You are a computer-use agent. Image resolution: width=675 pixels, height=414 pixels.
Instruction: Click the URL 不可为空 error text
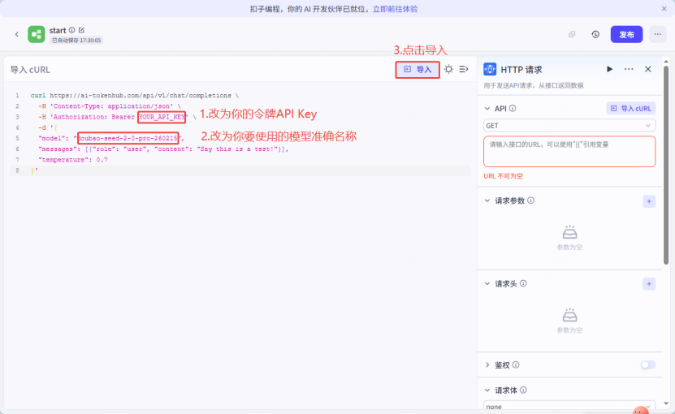click(504, 176)
